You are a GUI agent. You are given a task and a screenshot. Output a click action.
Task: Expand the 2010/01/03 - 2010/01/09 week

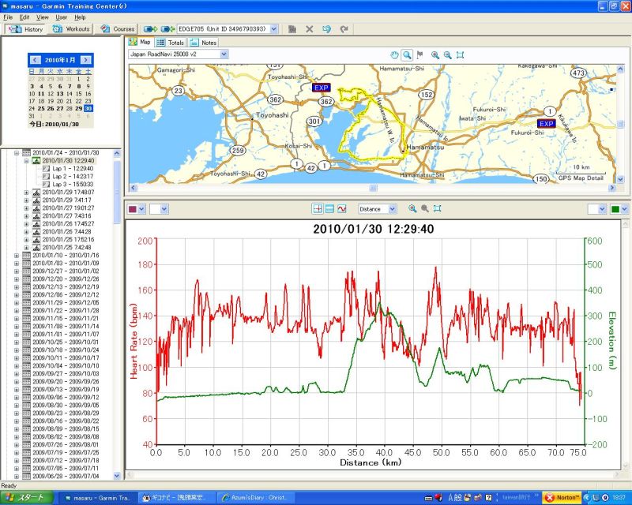point(17,264)
